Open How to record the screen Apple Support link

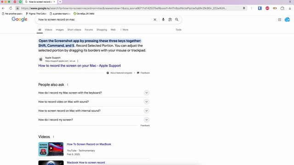(79, 66)
